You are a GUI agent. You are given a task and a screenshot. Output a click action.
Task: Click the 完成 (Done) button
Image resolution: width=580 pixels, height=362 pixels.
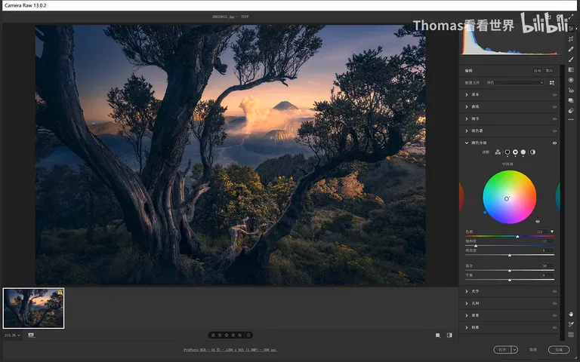559,349
